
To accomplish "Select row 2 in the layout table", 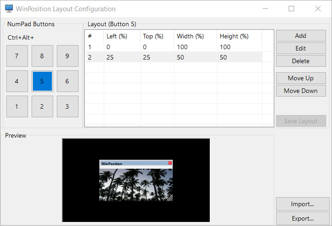I will coord(175,57).
